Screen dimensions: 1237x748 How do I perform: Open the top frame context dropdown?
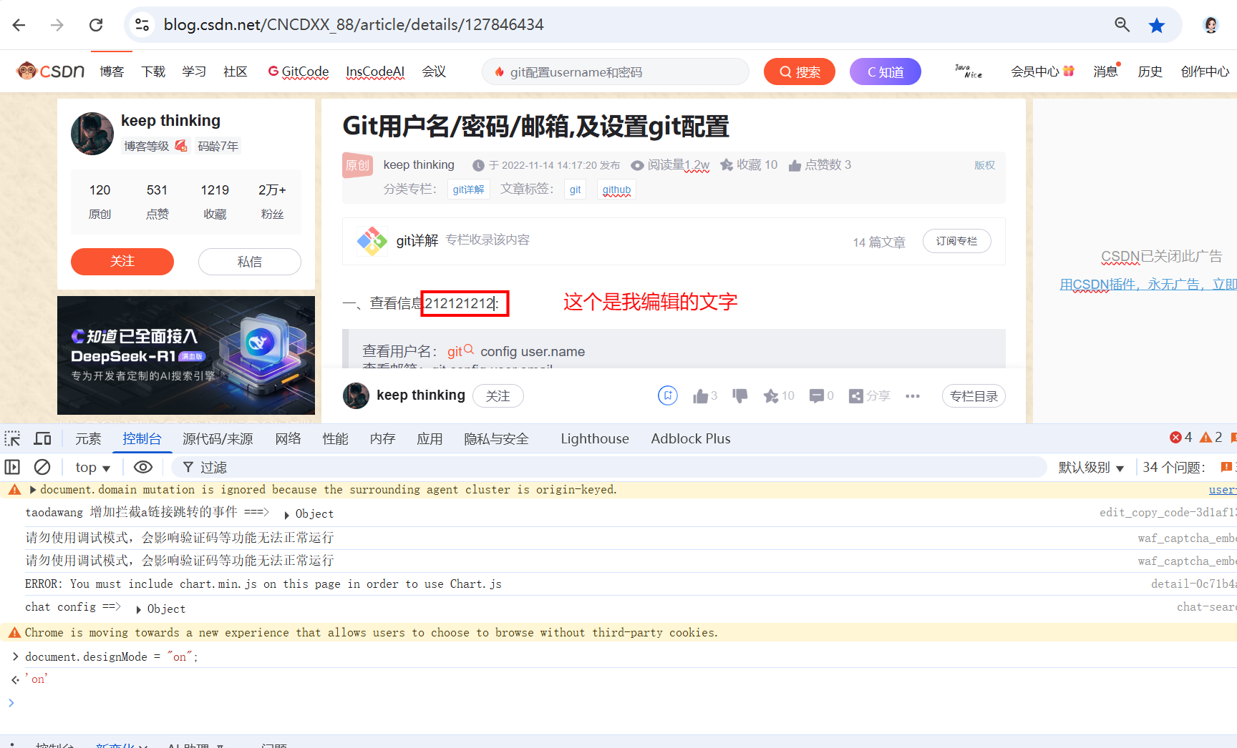tap(92, 466)
